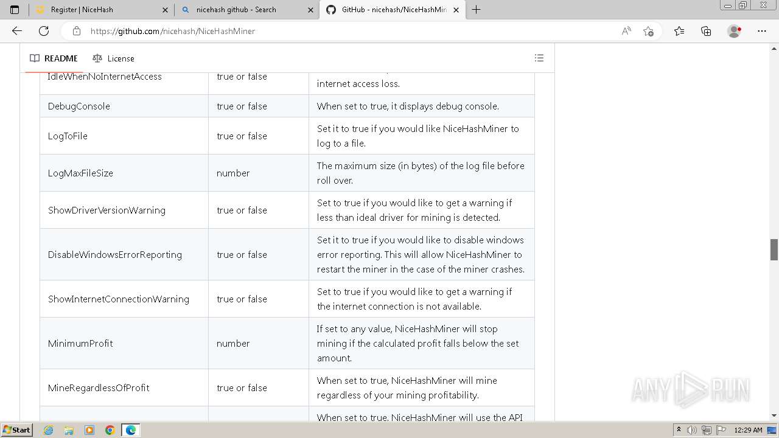Click the ShowDriverVersionWarning setting name
The height and width of the screenshot is (438, 779).
(x=107, y=210)
